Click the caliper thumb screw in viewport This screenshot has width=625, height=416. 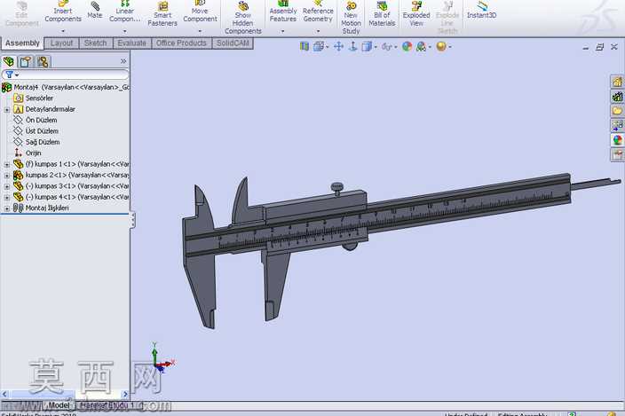(337, 188)
